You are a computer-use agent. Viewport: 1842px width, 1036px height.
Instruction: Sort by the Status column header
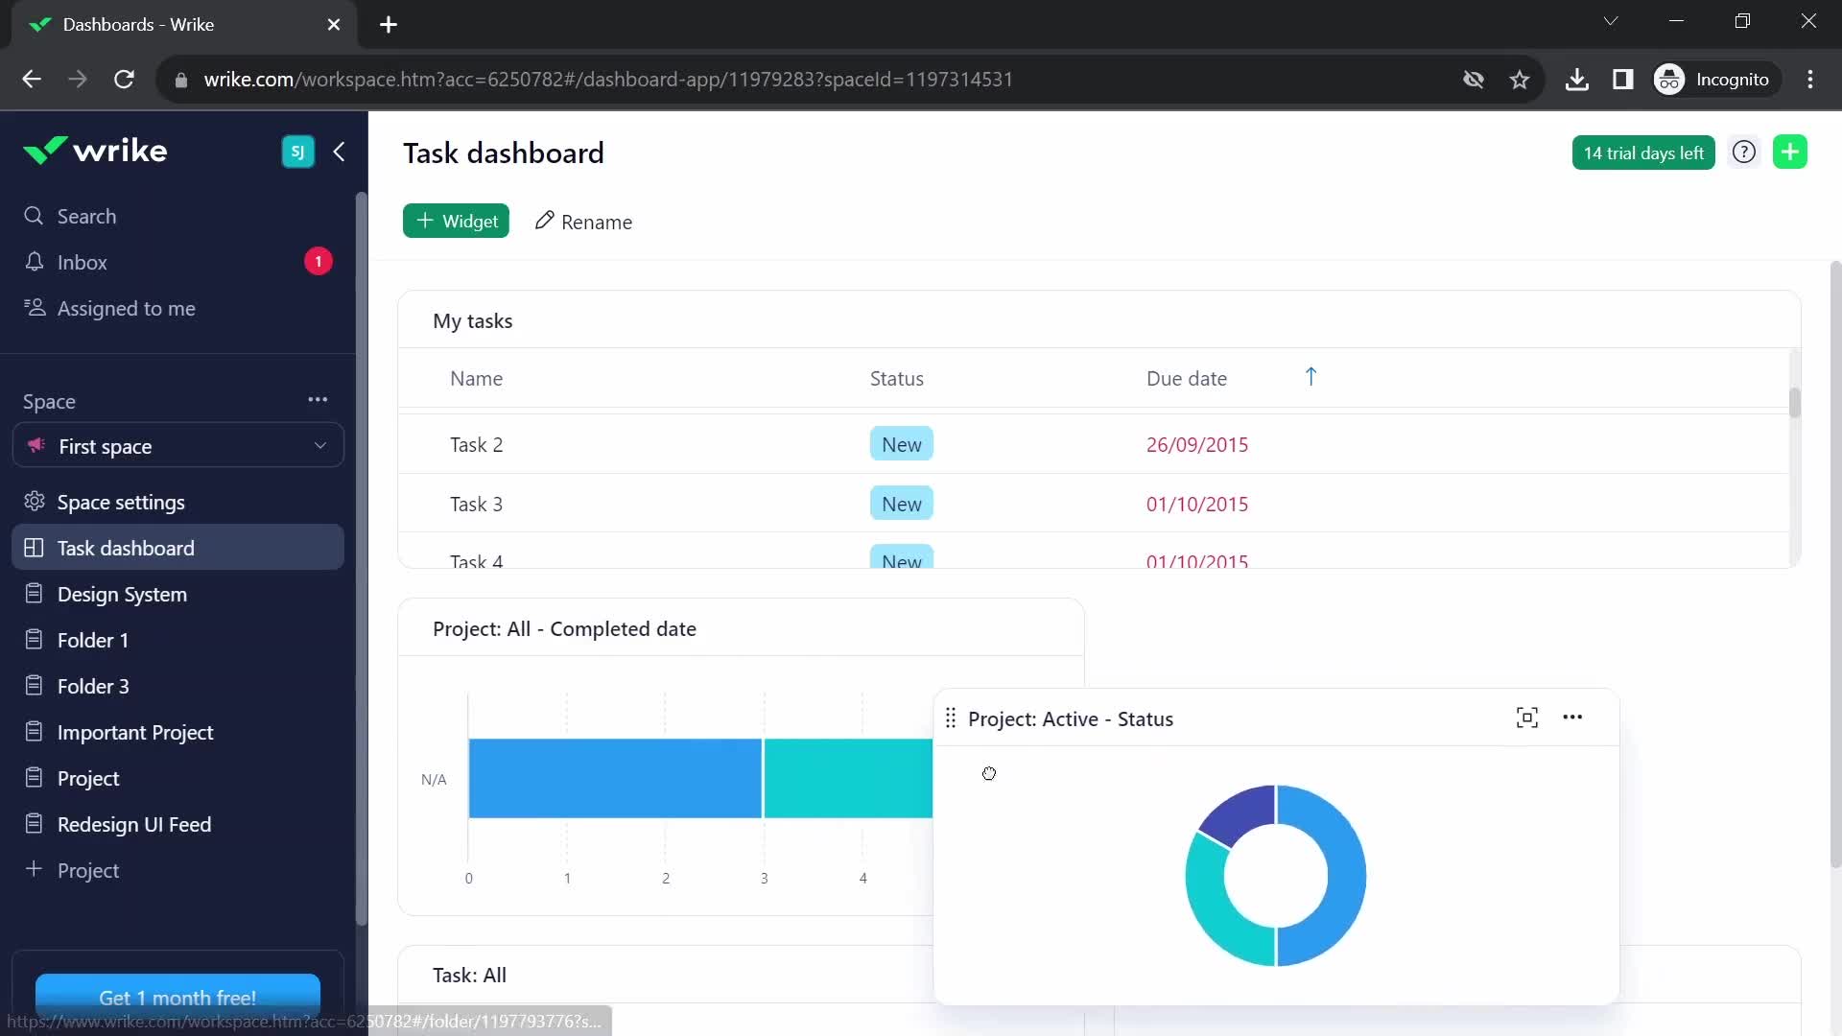pos(896,378)
